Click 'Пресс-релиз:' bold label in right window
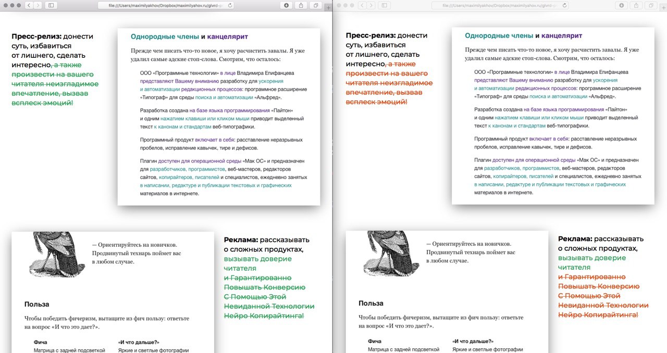This screenshot has height=353, width=667. pyautogui.click(x=370, y=35)
